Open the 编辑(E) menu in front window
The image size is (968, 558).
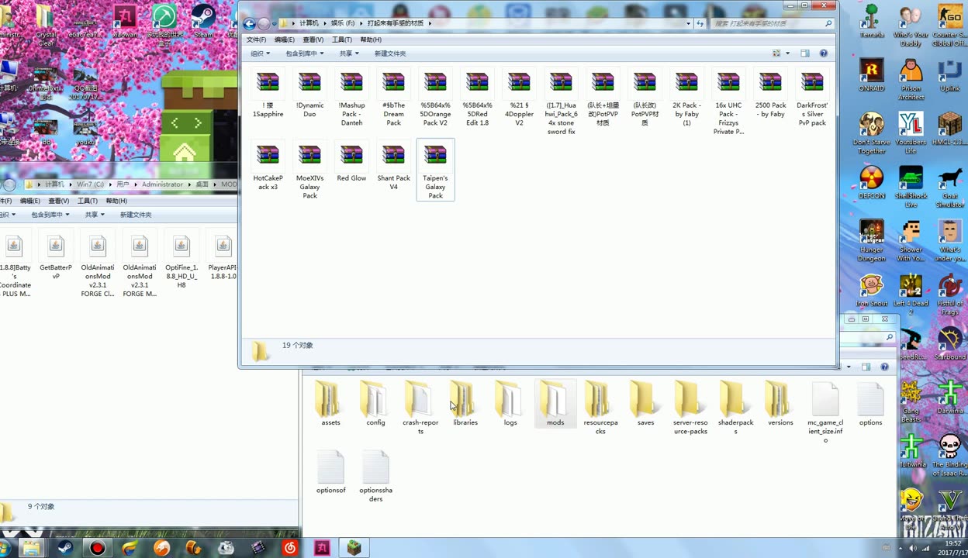(285, 40)
